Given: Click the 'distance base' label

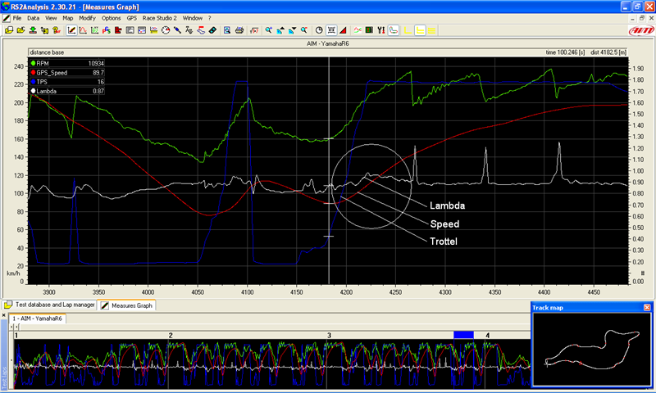Looking at the screenshot, I should (x=47, y=52).
